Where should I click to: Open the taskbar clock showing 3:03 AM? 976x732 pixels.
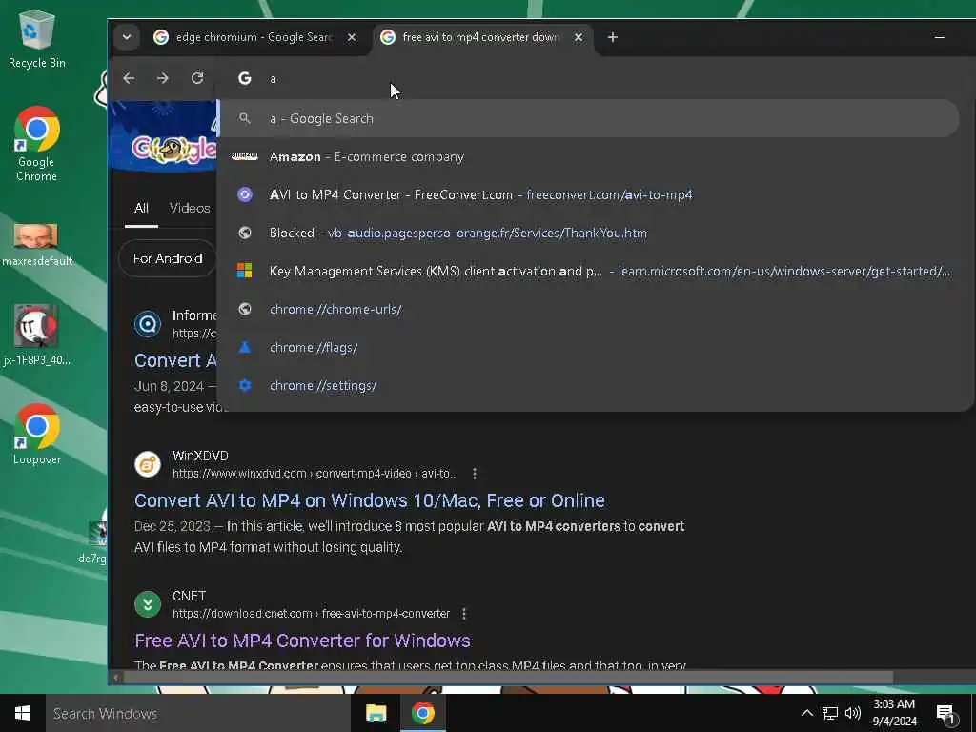click(894, 713)
